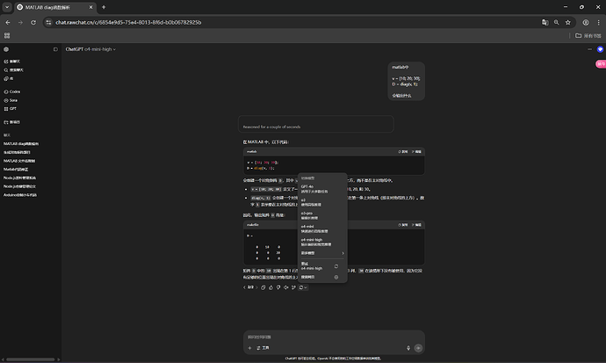The height and width of the screenshot is (363, 606).
Task: Click the microphone dictation icon
Action: pos(408,348)
